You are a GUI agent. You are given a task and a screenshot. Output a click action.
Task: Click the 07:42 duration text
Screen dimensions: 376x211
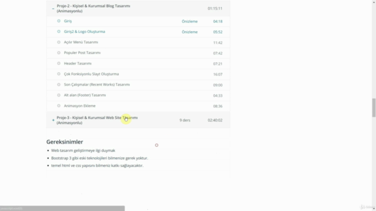(x=218, y=53)
